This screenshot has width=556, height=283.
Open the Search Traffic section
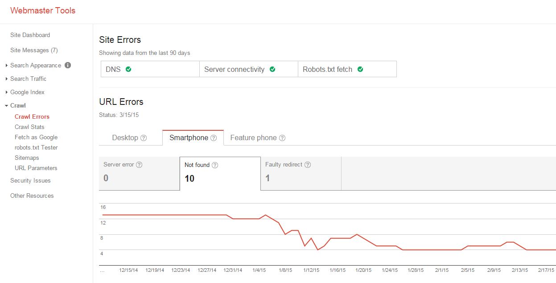pyautogui.click(x=28, y=79)
